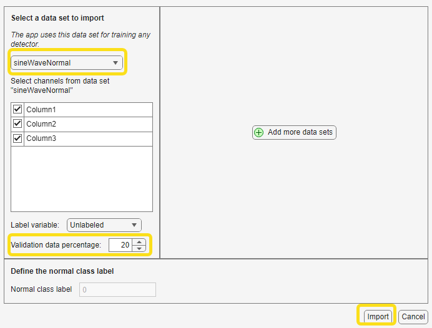432x328 pixels.
Task: Select the Column3 row name in channel list
Action: 41,138
